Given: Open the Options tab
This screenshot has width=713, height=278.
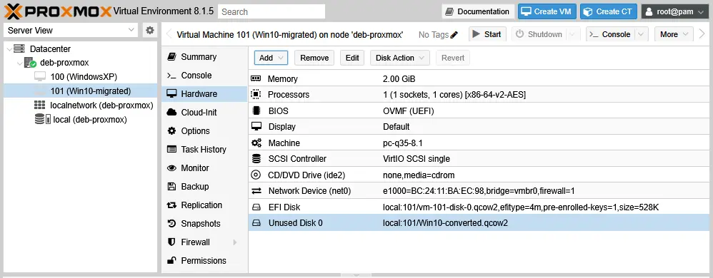Looking at the screenshot, I should coord(204,130).
